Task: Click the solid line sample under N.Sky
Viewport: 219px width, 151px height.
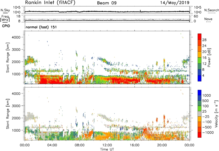Action: click(x=5, y=13)
